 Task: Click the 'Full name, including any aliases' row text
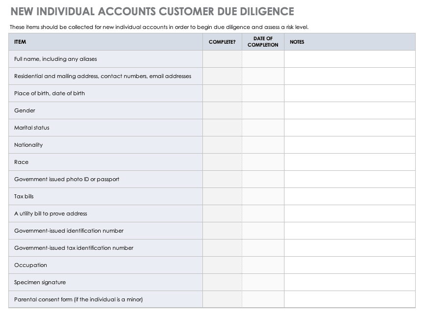click(56, 59)
